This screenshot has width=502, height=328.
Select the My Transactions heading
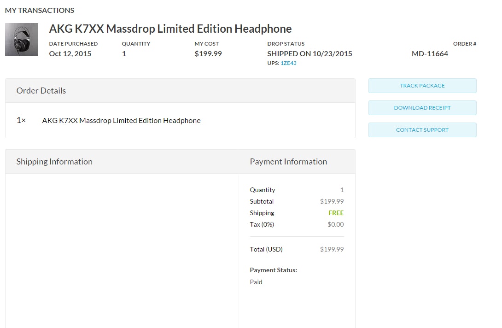[x=40, y=10]
